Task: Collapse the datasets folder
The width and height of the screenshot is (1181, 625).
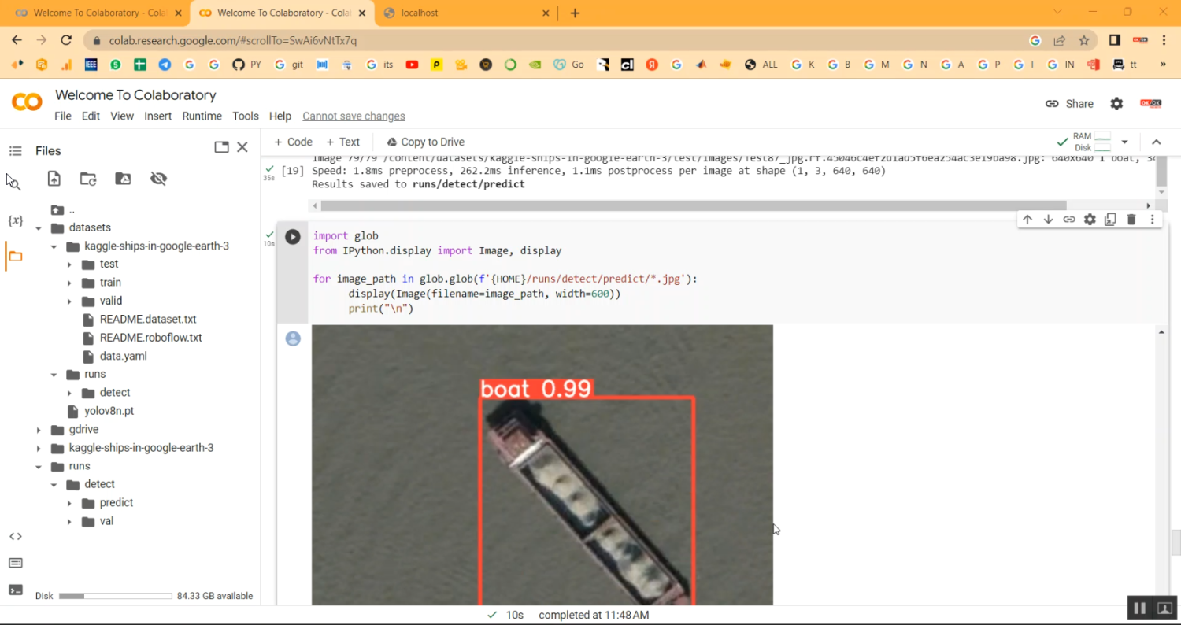Action: pyautogui.click(x=38, y=227)
